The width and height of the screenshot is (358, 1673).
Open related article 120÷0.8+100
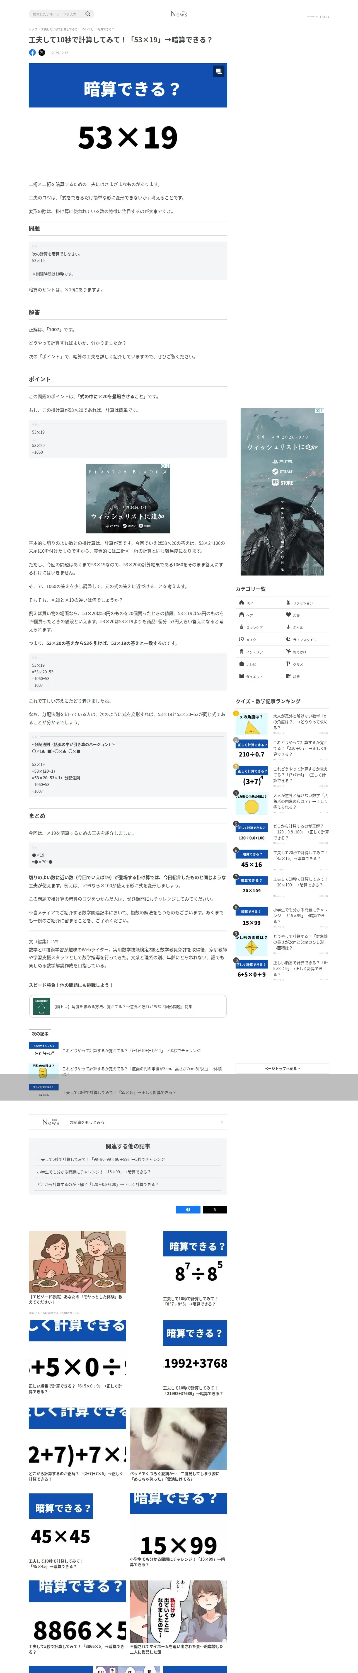coord(98,1184)
